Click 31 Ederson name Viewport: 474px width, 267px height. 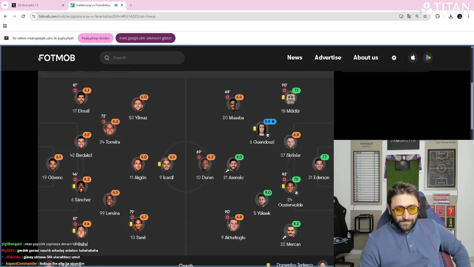319,178
